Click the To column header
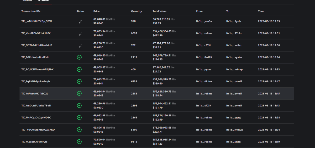 (x=228, y=11)
